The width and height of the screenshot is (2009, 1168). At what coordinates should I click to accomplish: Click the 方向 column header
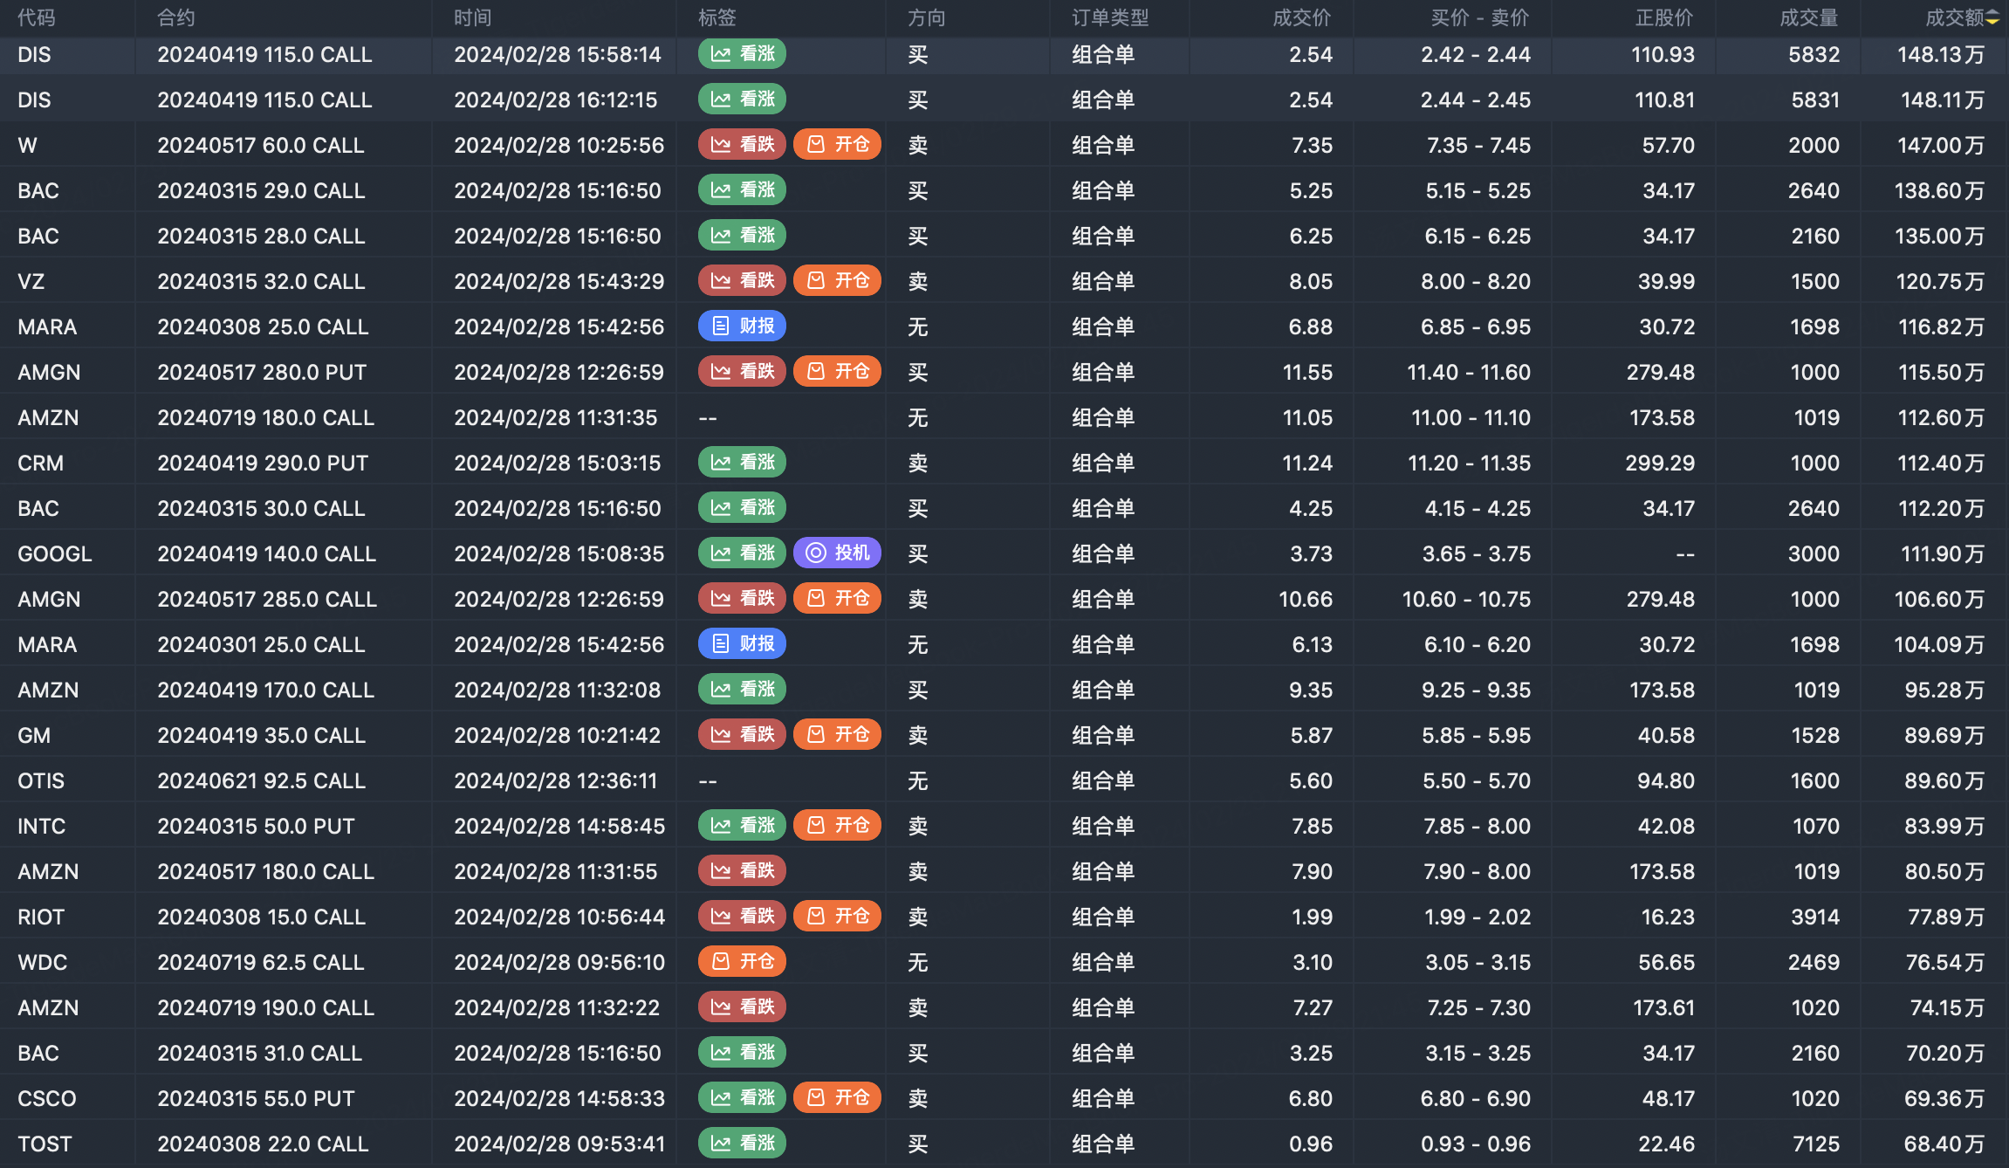926,18
